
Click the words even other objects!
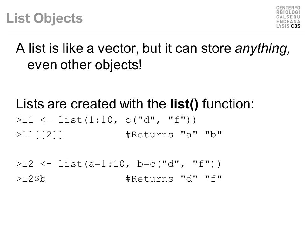(85, 65)
